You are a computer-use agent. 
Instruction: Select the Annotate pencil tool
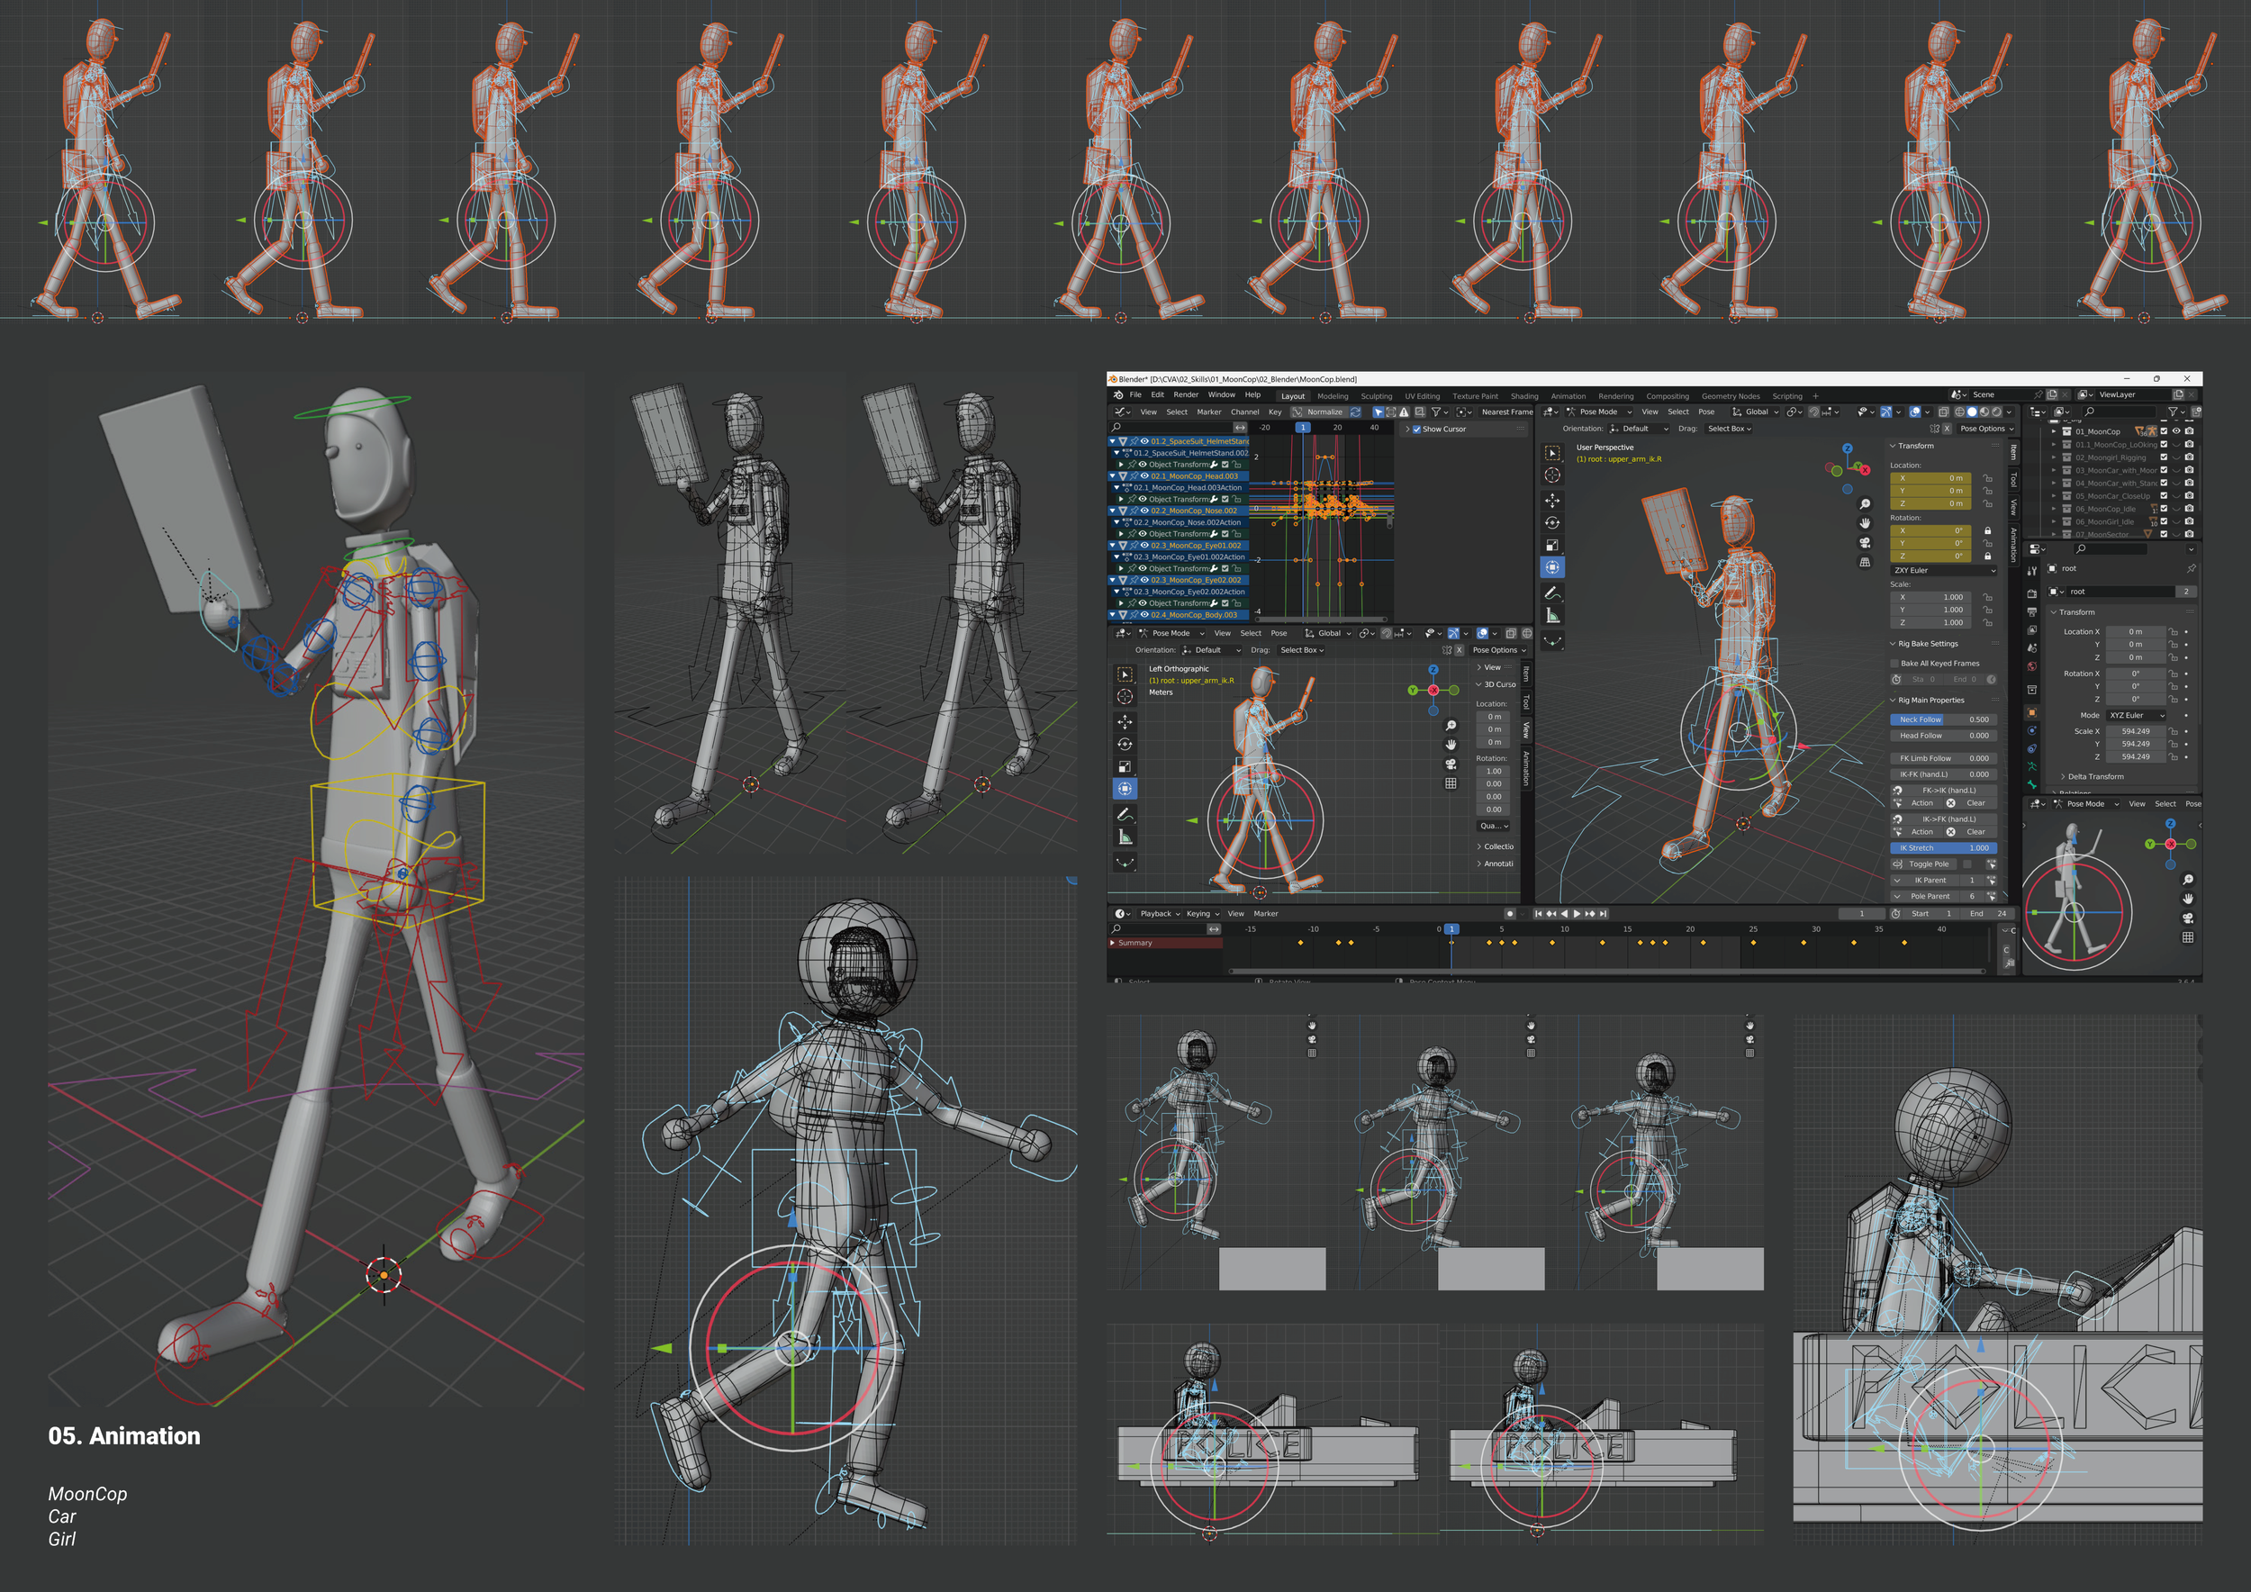click(x=1552, y=593)
